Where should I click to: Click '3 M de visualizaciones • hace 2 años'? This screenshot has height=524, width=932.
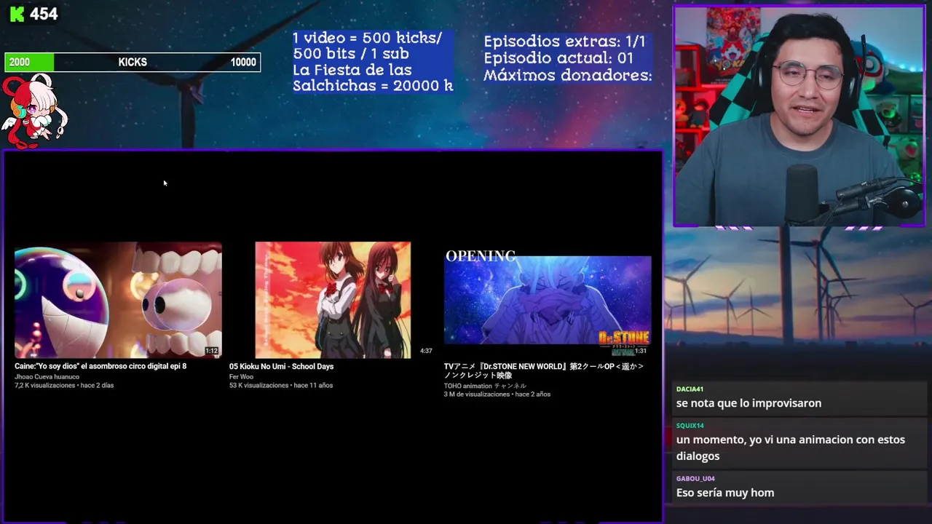tap(497, 394)
